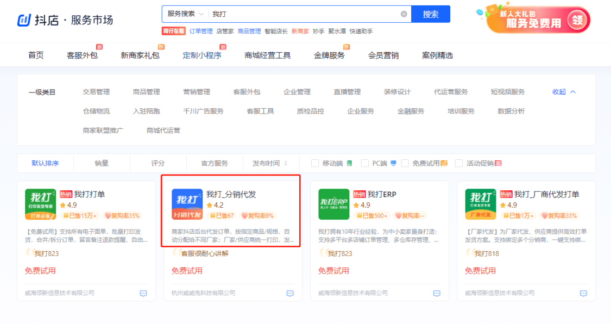Open chat icon on 我打_厂商代发打单 card
Screen dimensions: 611x324
click(x=583, y=293)
